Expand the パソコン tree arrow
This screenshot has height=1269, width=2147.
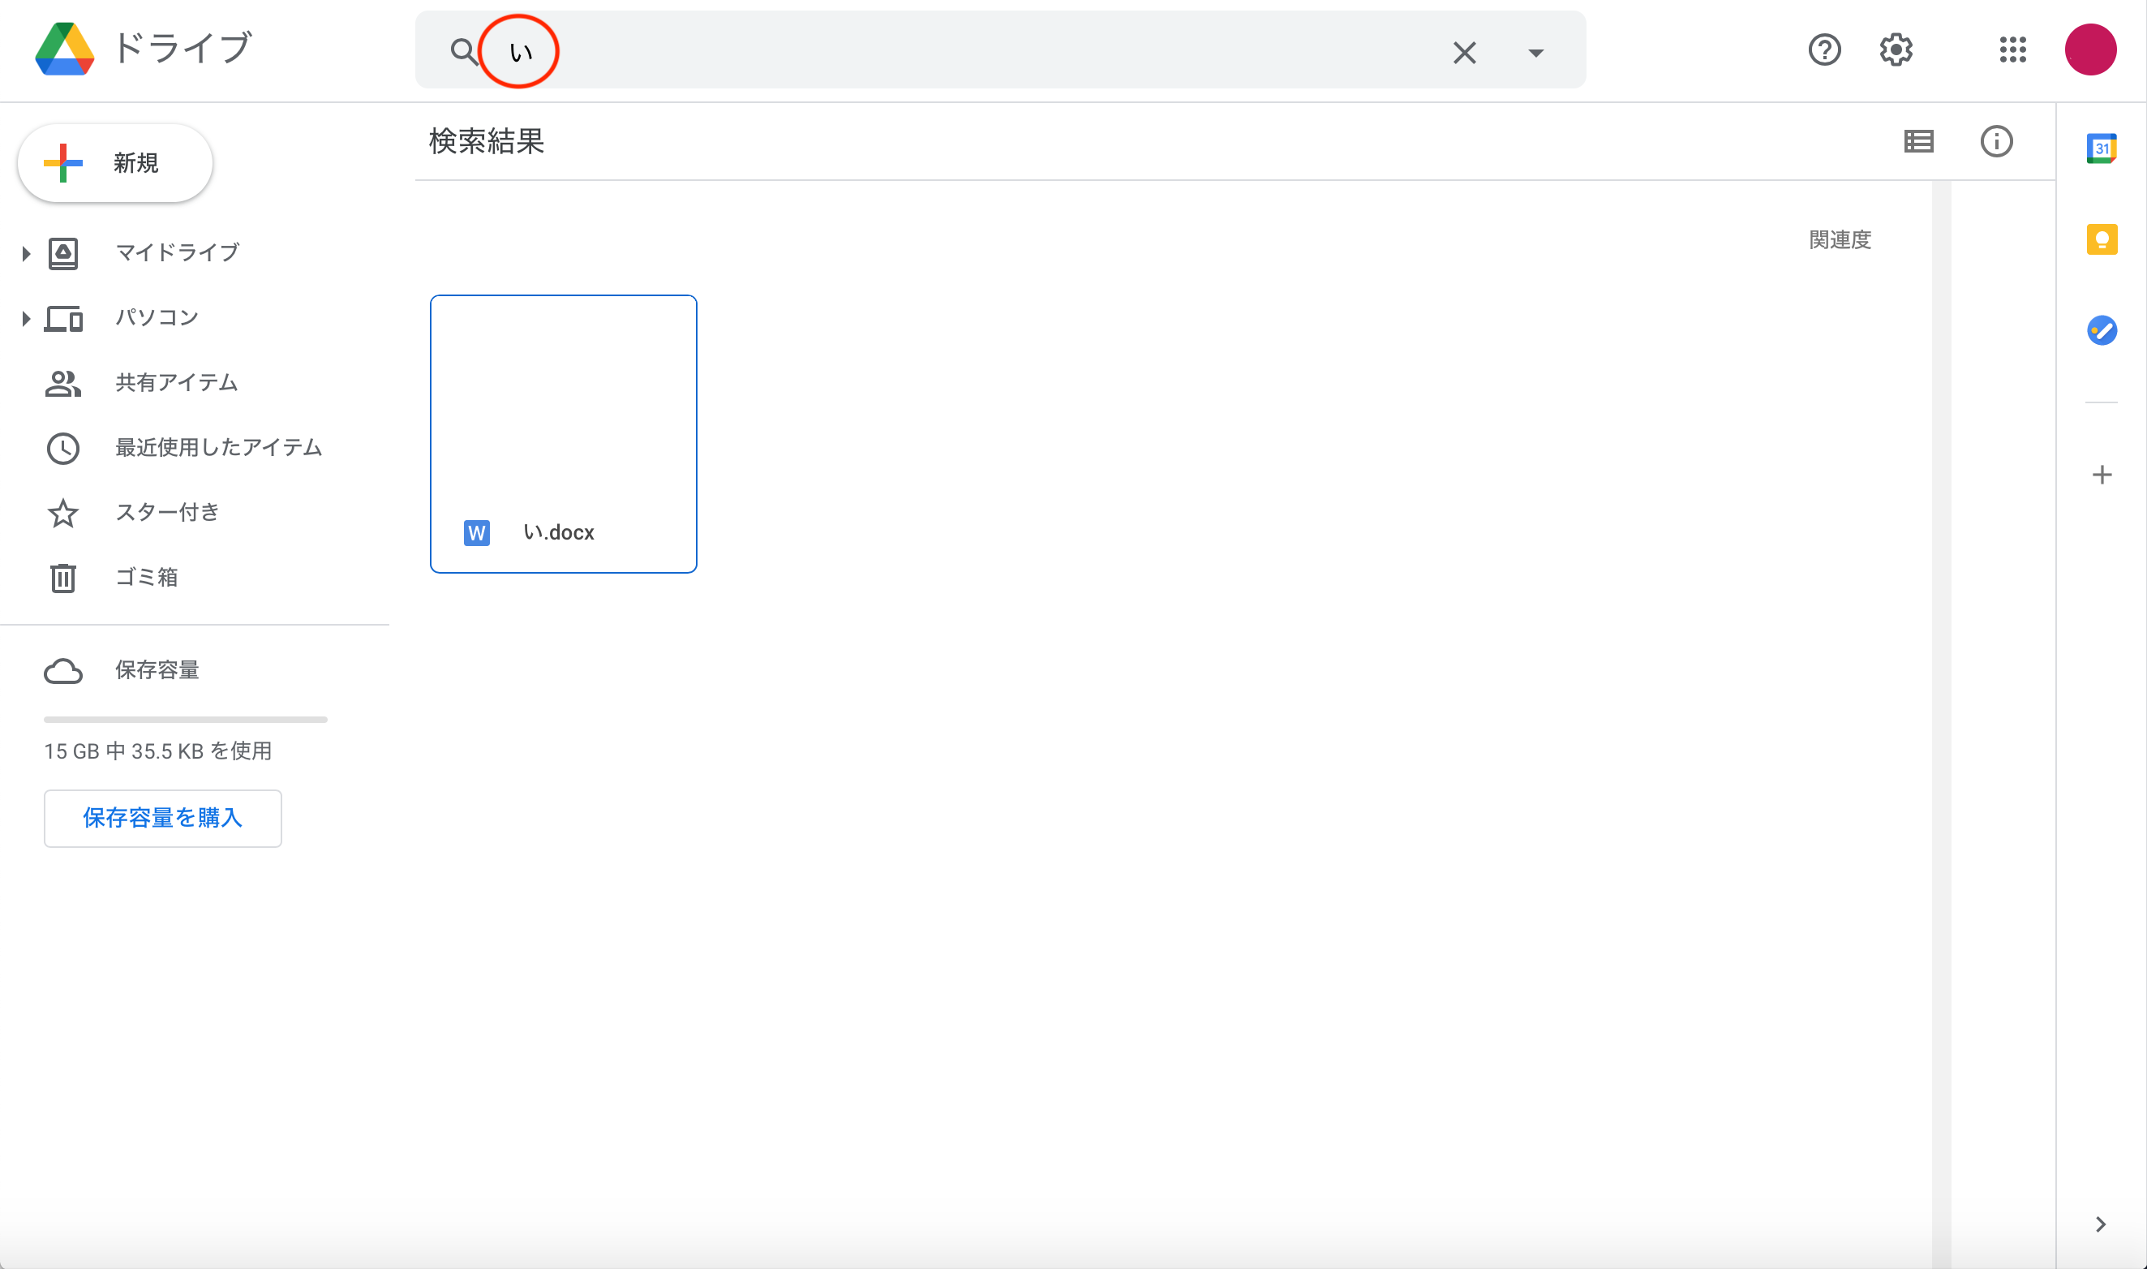[x=26, y=318]
